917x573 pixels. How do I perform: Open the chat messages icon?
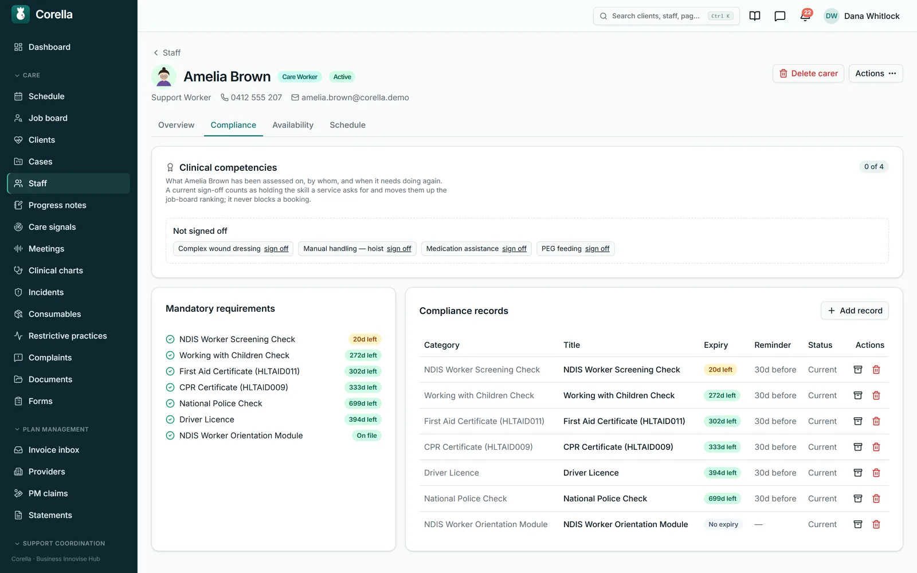click(x=780, y=16)
